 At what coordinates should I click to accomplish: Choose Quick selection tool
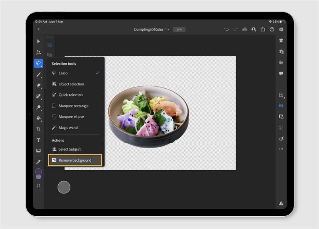click(x=75, y=95)
